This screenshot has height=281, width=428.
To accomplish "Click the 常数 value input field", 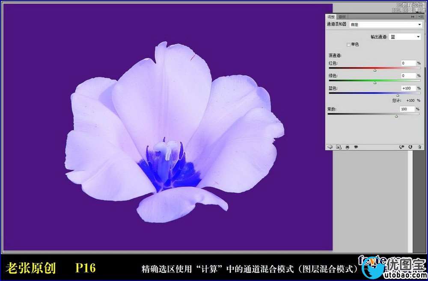I will pos(407,109).
